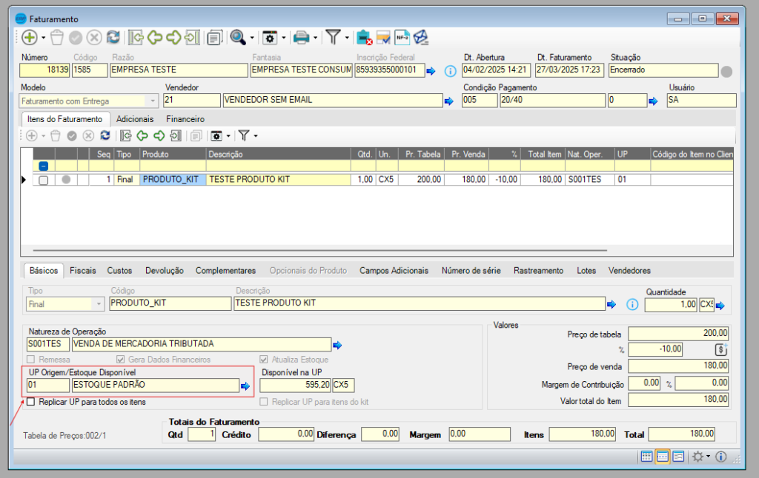Screen dimensions: 759x478
Task: Expand dropdown arrow next to add icon
Action: click(x=43, y=38)
